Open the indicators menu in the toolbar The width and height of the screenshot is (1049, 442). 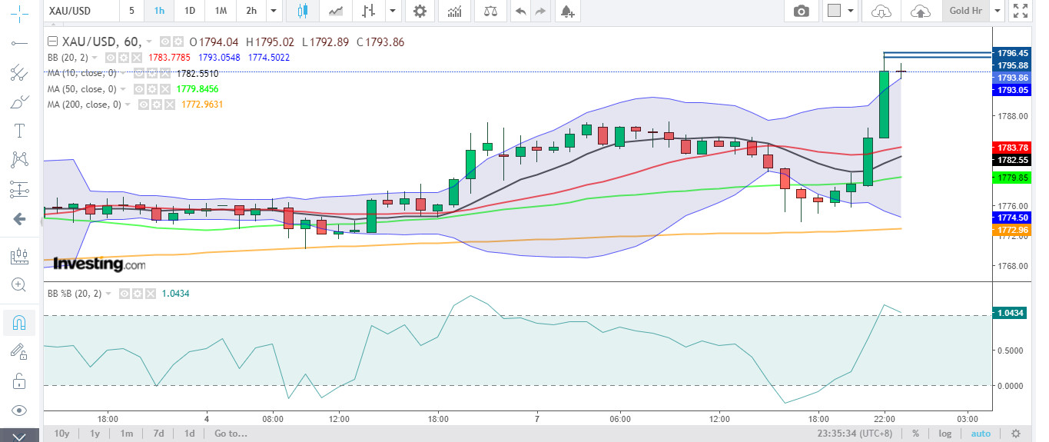[x=455, y=11]
